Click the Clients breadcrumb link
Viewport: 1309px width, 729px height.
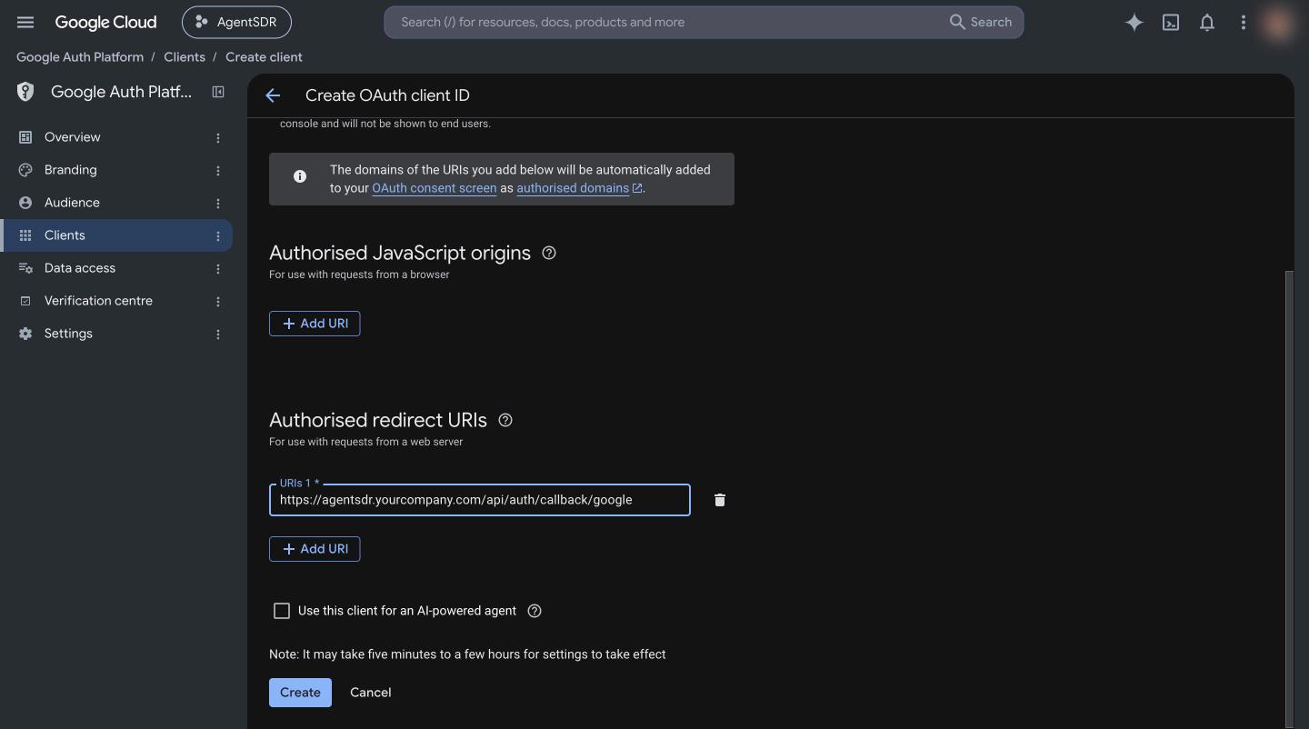click(x=185, y=57)
